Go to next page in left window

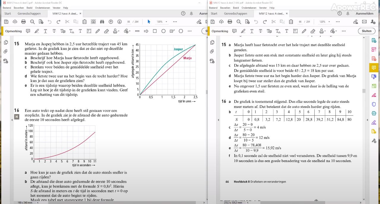tap(119, 22)
